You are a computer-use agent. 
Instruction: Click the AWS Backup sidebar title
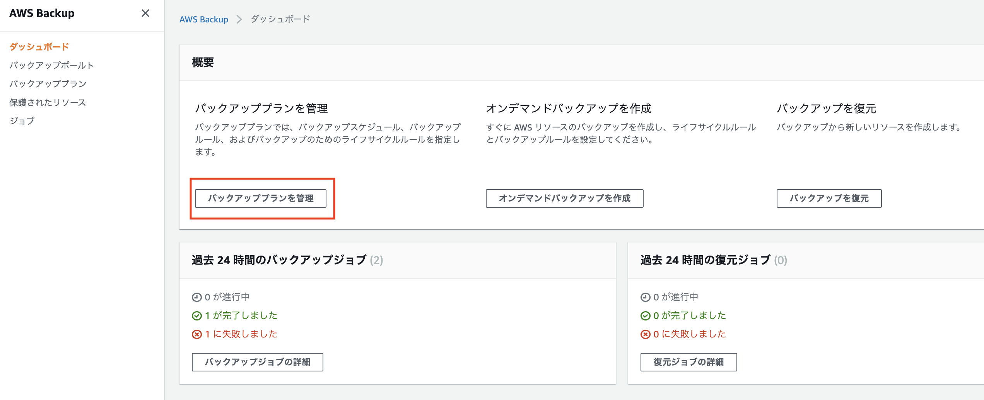pyautogui.click(x=42, y=14)
